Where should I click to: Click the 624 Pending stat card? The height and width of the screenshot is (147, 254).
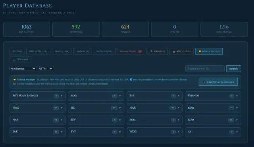125,29
